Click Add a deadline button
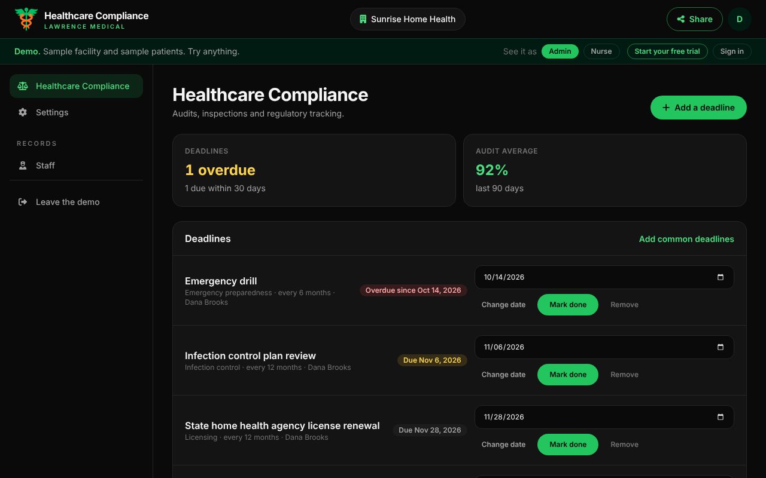This screenshot has width=766, height=478. [x=698, y=108]
